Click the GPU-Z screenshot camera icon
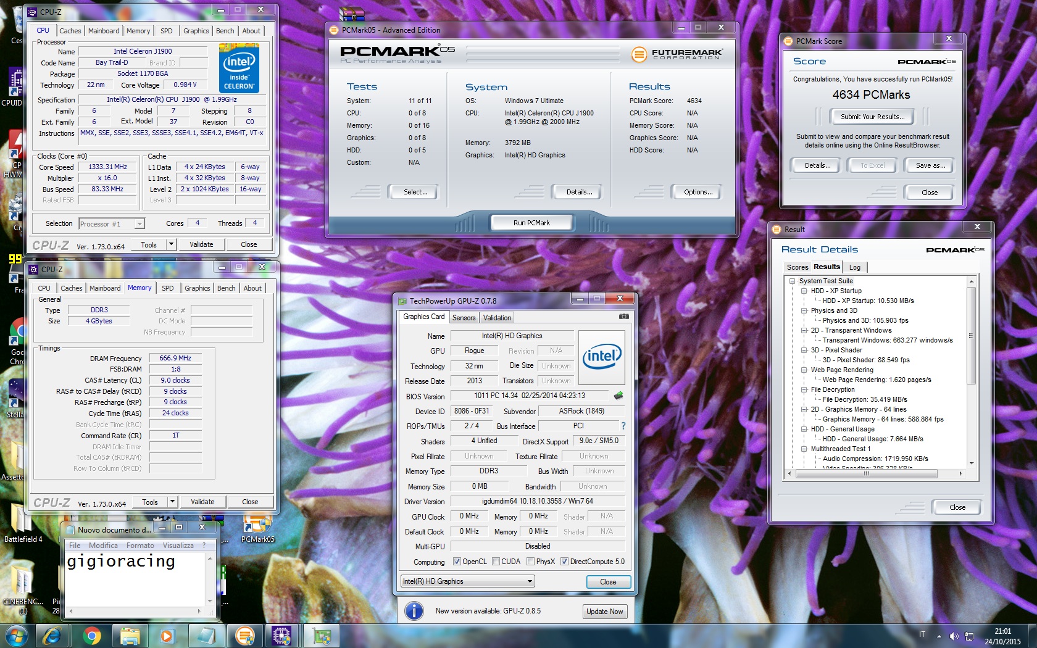The height and width of the screenshot is (648, 1037). 623,317
